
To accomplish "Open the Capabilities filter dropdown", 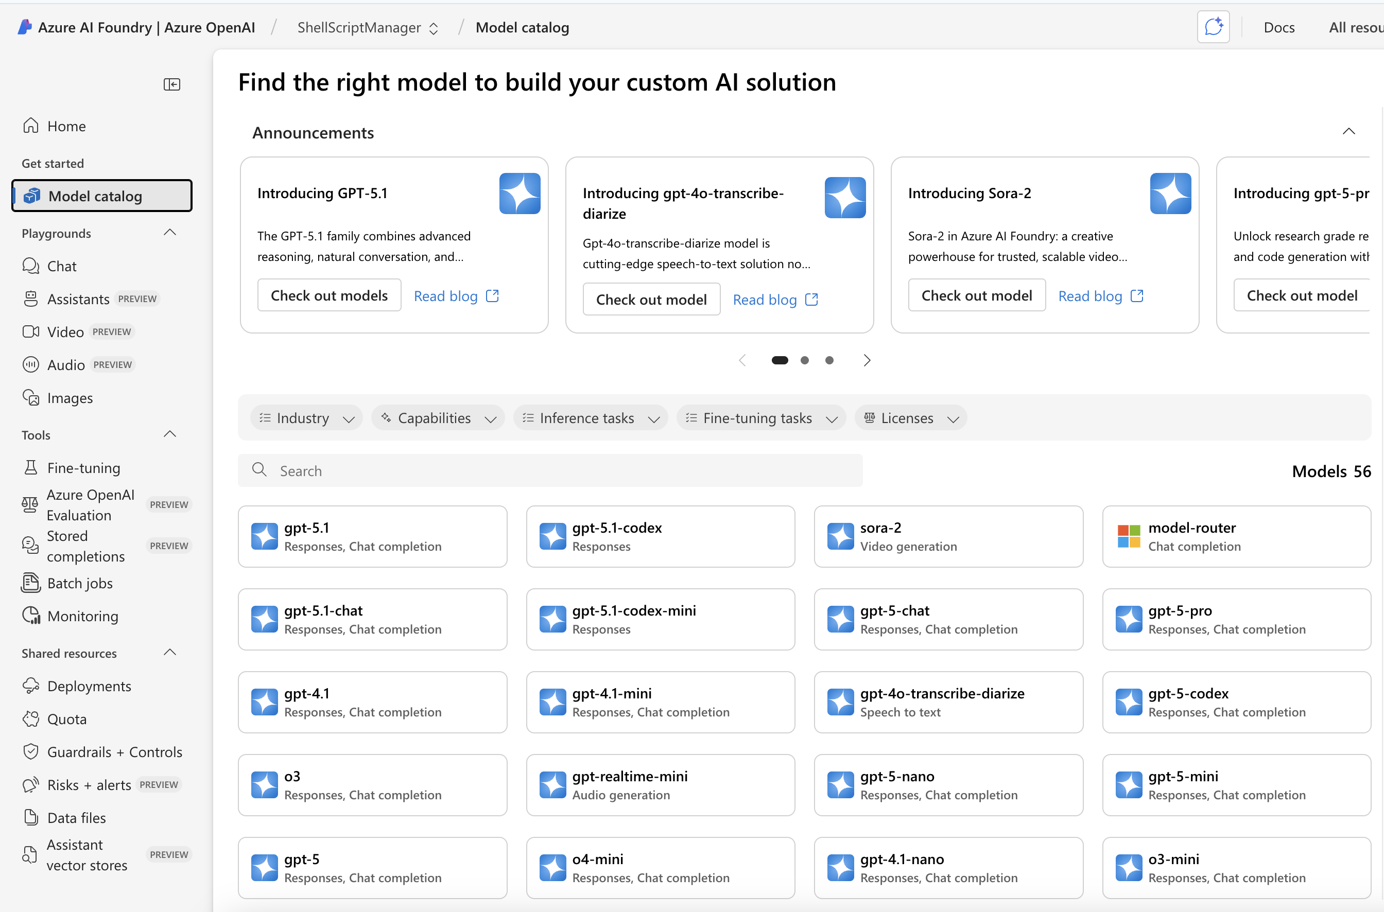I will (x=438, y=418).
